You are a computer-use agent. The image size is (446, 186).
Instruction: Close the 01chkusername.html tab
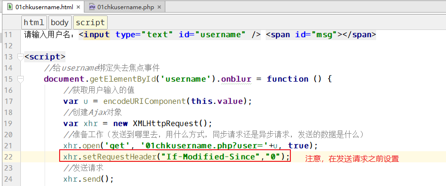coord(78,7)
